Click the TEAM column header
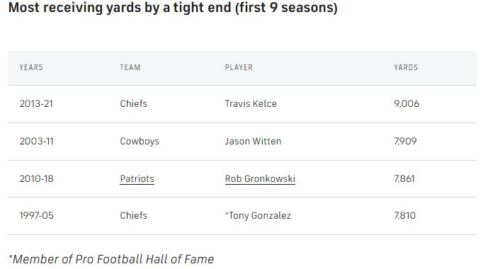The width and height of the screenshot is (483, 269). click(x=130, y=67)
